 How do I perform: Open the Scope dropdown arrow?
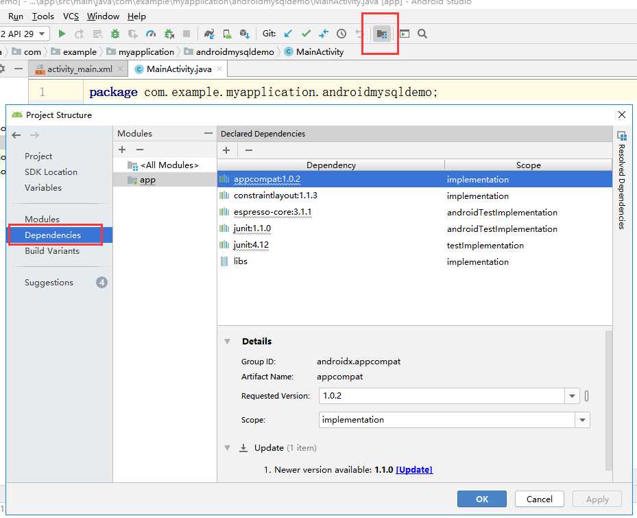click(x=583, y=420)
